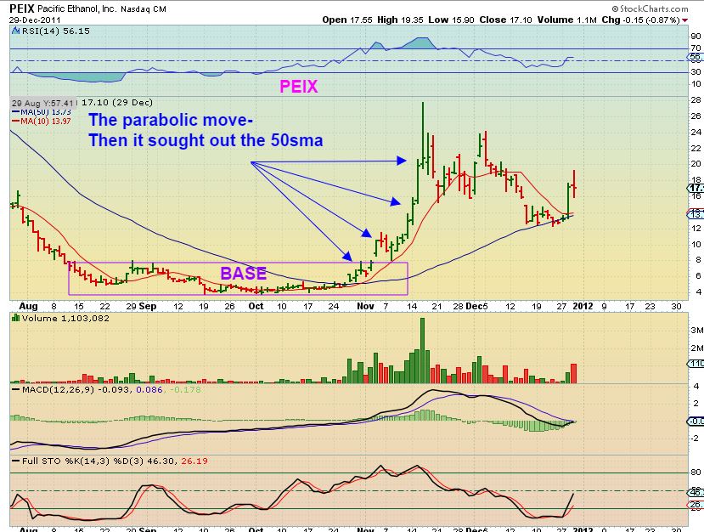Click the tallest green volume bar
The height and width of the screenshot is (532, 704).
coord(422,350)
